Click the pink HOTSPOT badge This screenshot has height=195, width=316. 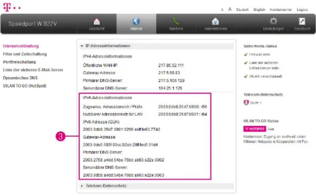(255, 129)
